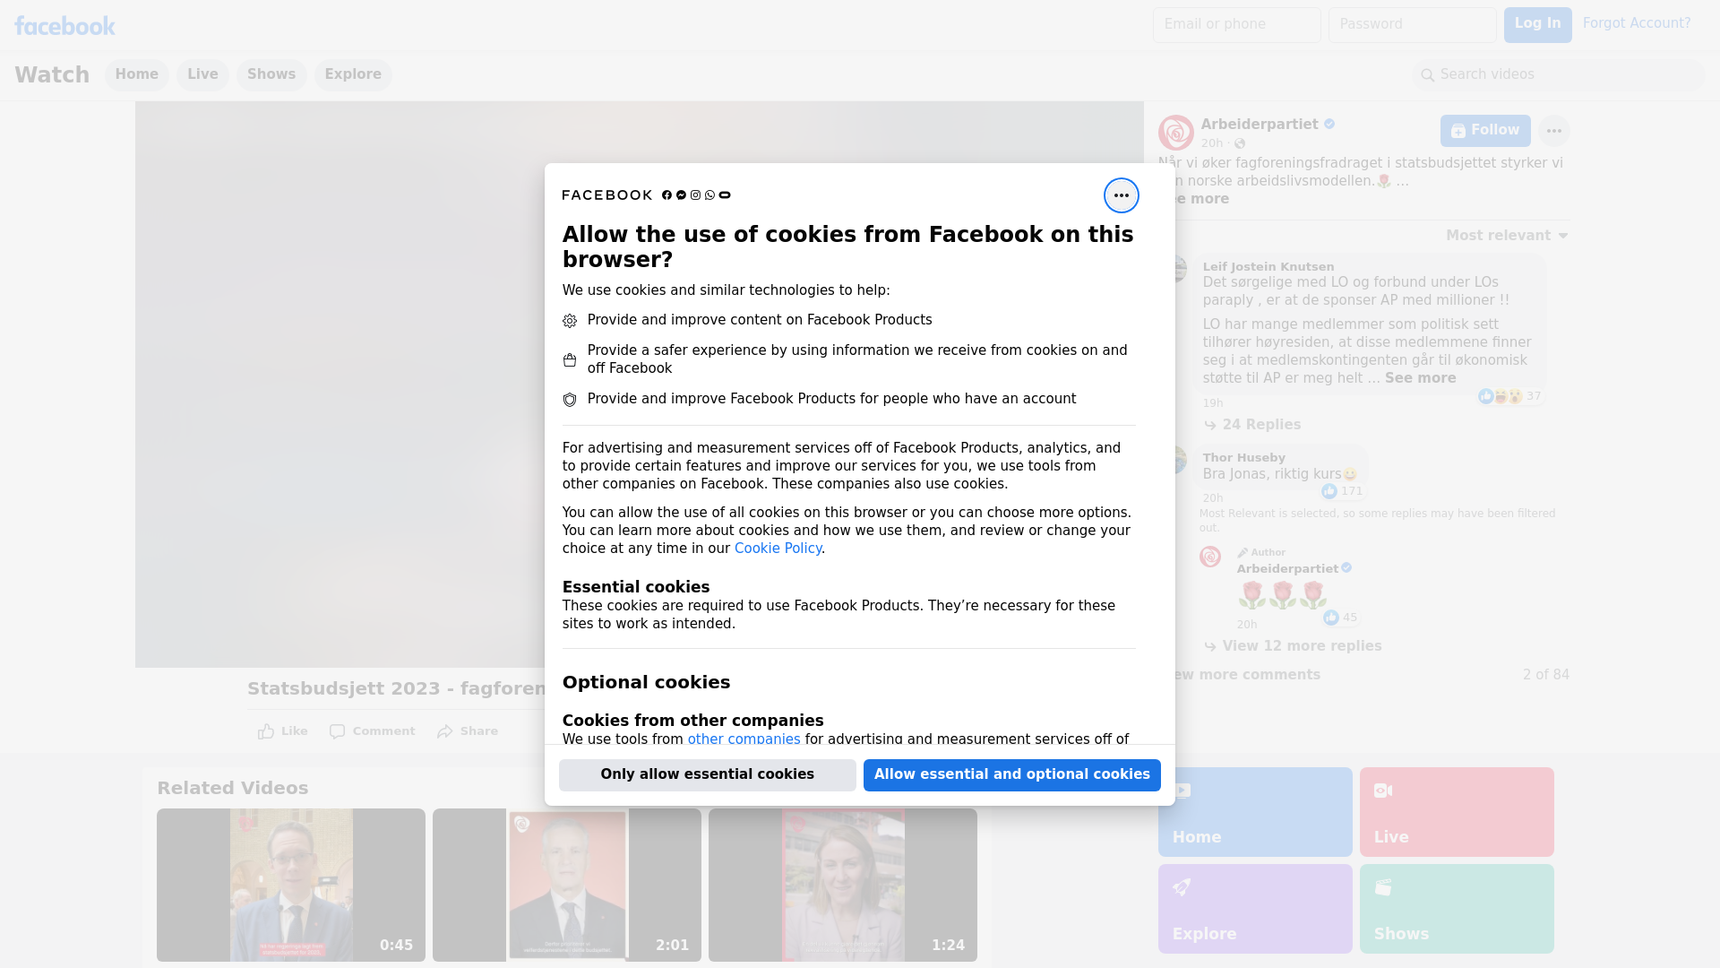Open the post options ellipsis next to Follow
The image size is (1720, 968).
[x=1553, y=131]
